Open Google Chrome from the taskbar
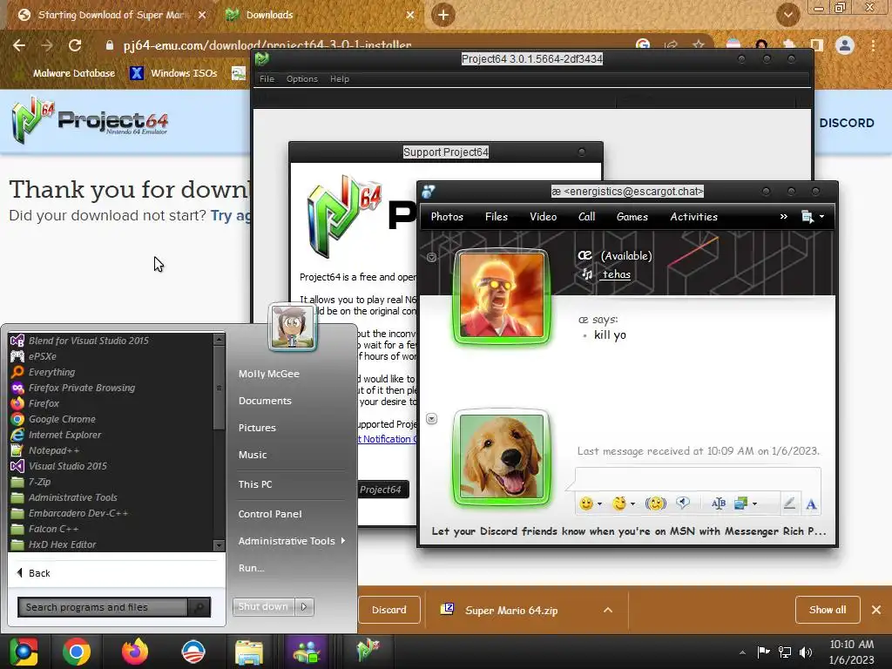 77,652
